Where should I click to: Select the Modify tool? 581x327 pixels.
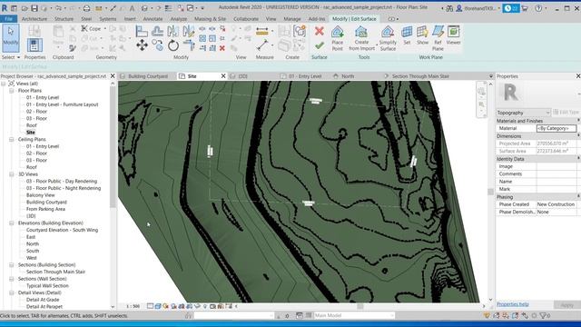tap(10, 38)
